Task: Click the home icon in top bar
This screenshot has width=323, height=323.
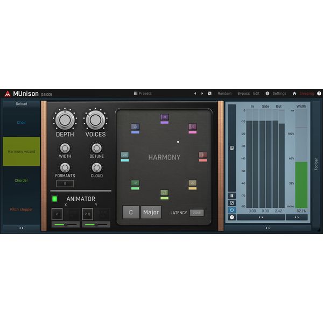Action: (294, 93)
